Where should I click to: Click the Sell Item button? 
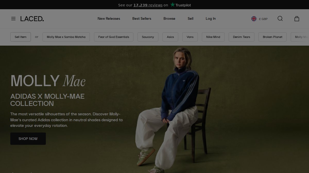click(x=21, y=37)
